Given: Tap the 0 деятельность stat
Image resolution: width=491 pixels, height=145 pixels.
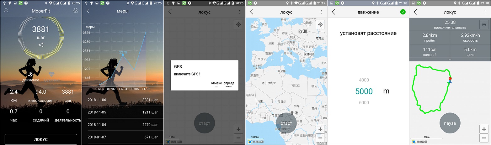Looking at the screenshot, I should tap(68, 116).
